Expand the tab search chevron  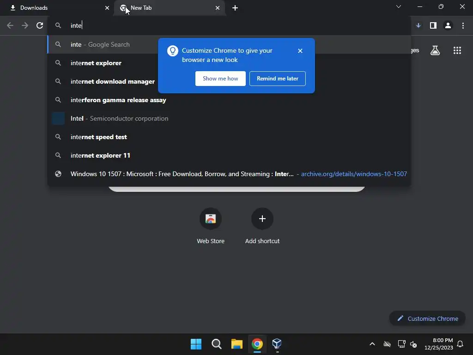click(x=399, y=6)
